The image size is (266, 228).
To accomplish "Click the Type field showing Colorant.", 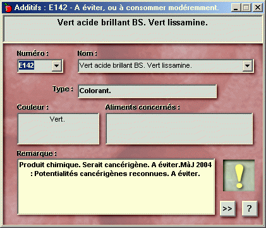I will pos(147,91).
